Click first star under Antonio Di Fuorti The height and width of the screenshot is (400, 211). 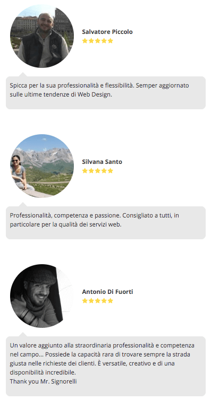pyautogui.click(x=85, y=301)
